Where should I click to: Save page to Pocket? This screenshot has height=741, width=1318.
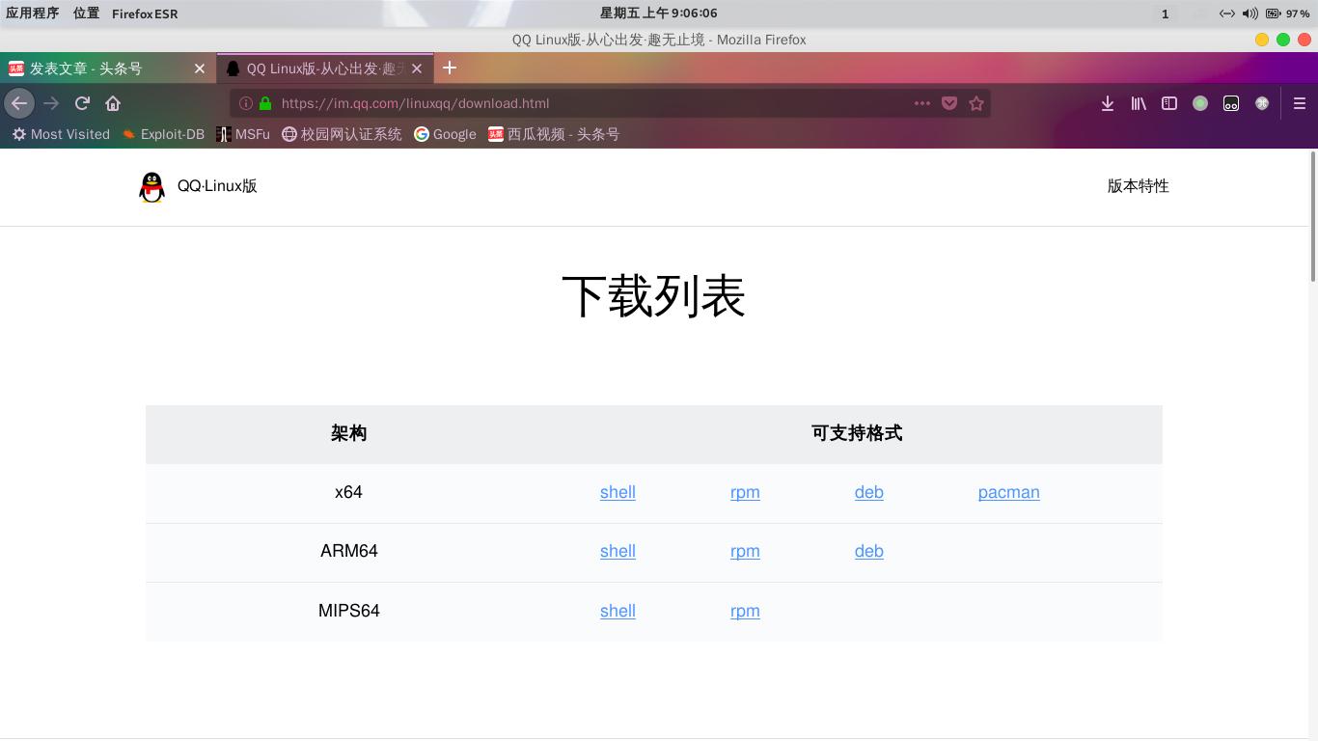[x=949, y=103]
